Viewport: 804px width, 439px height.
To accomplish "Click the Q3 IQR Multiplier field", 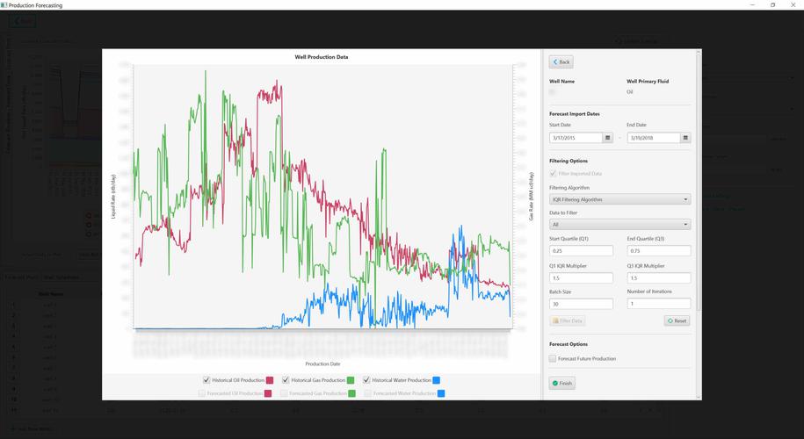I will click(x=659, y=278).
